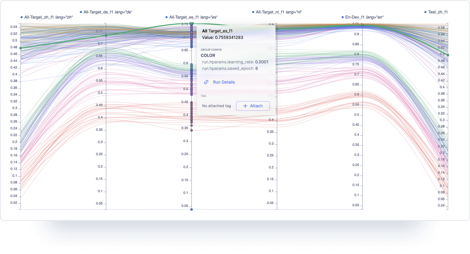Select the All-Target_zh_f1 axis label
The height and width of the screenshot is (254, 470).
click(x=49, y=17)
